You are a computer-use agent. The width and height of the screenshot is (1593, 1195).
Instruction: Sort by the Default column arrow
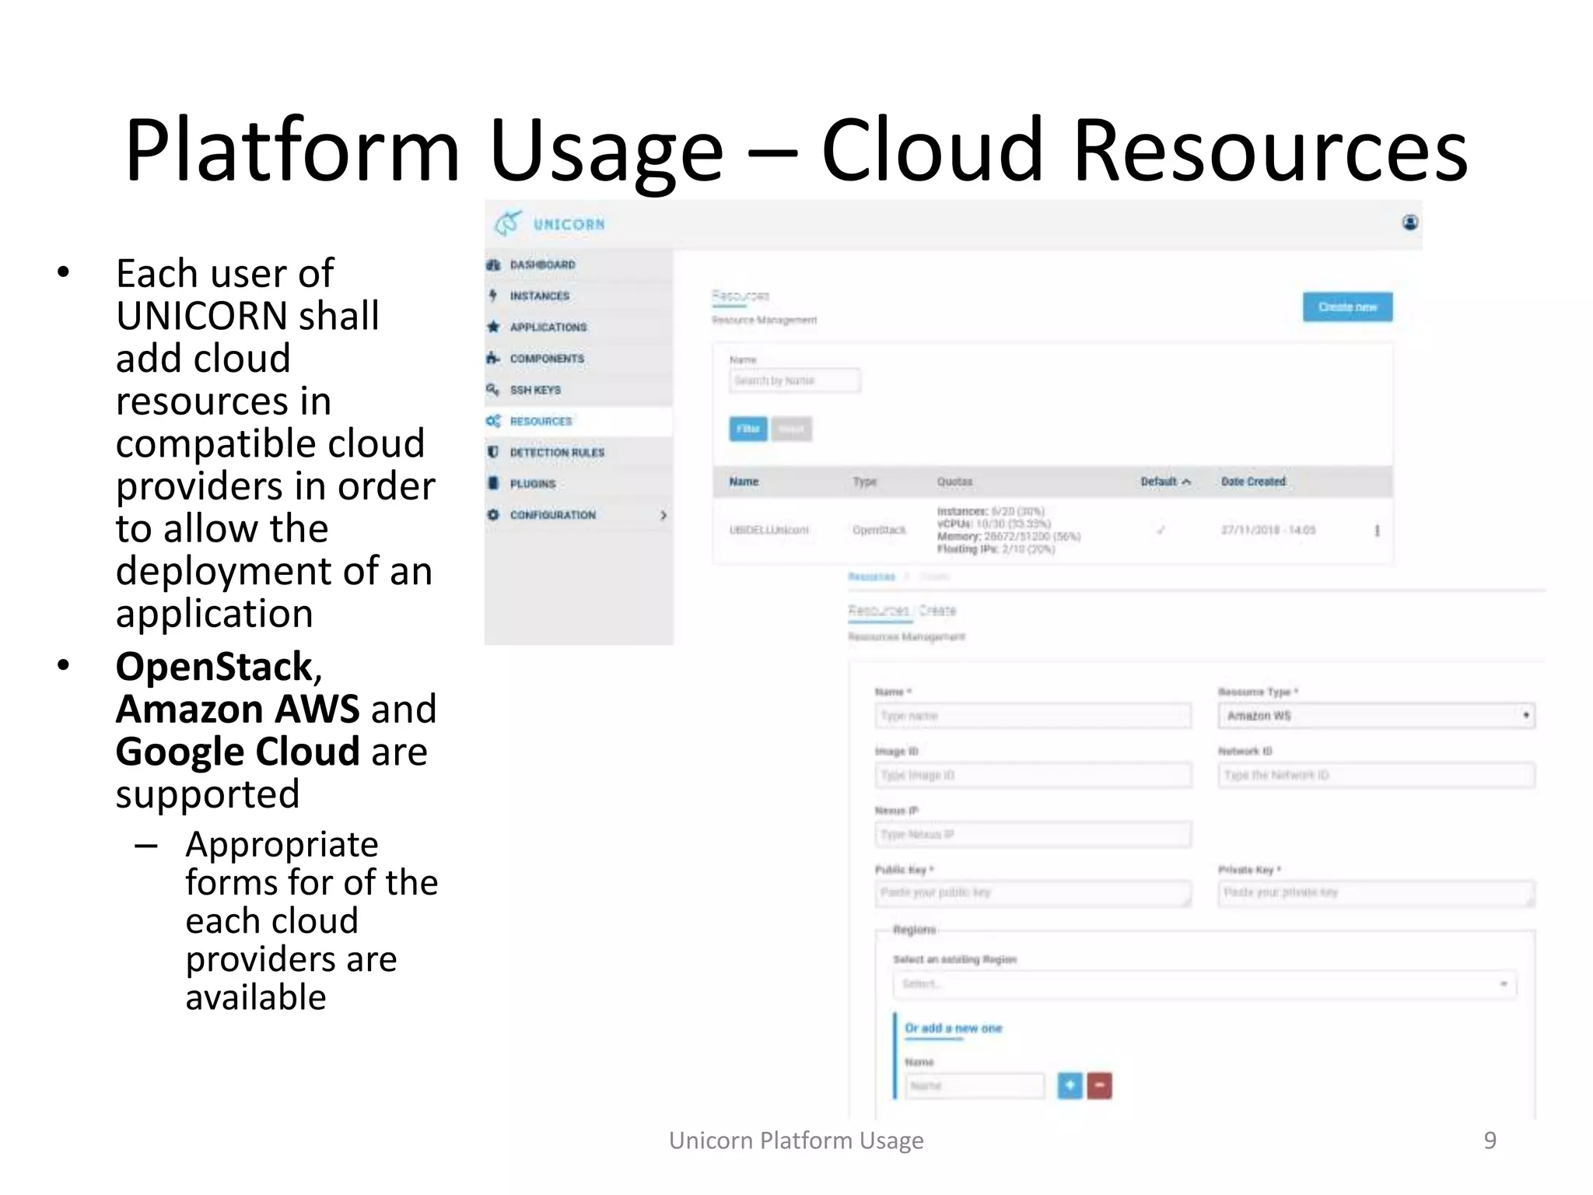(1186, 482)
